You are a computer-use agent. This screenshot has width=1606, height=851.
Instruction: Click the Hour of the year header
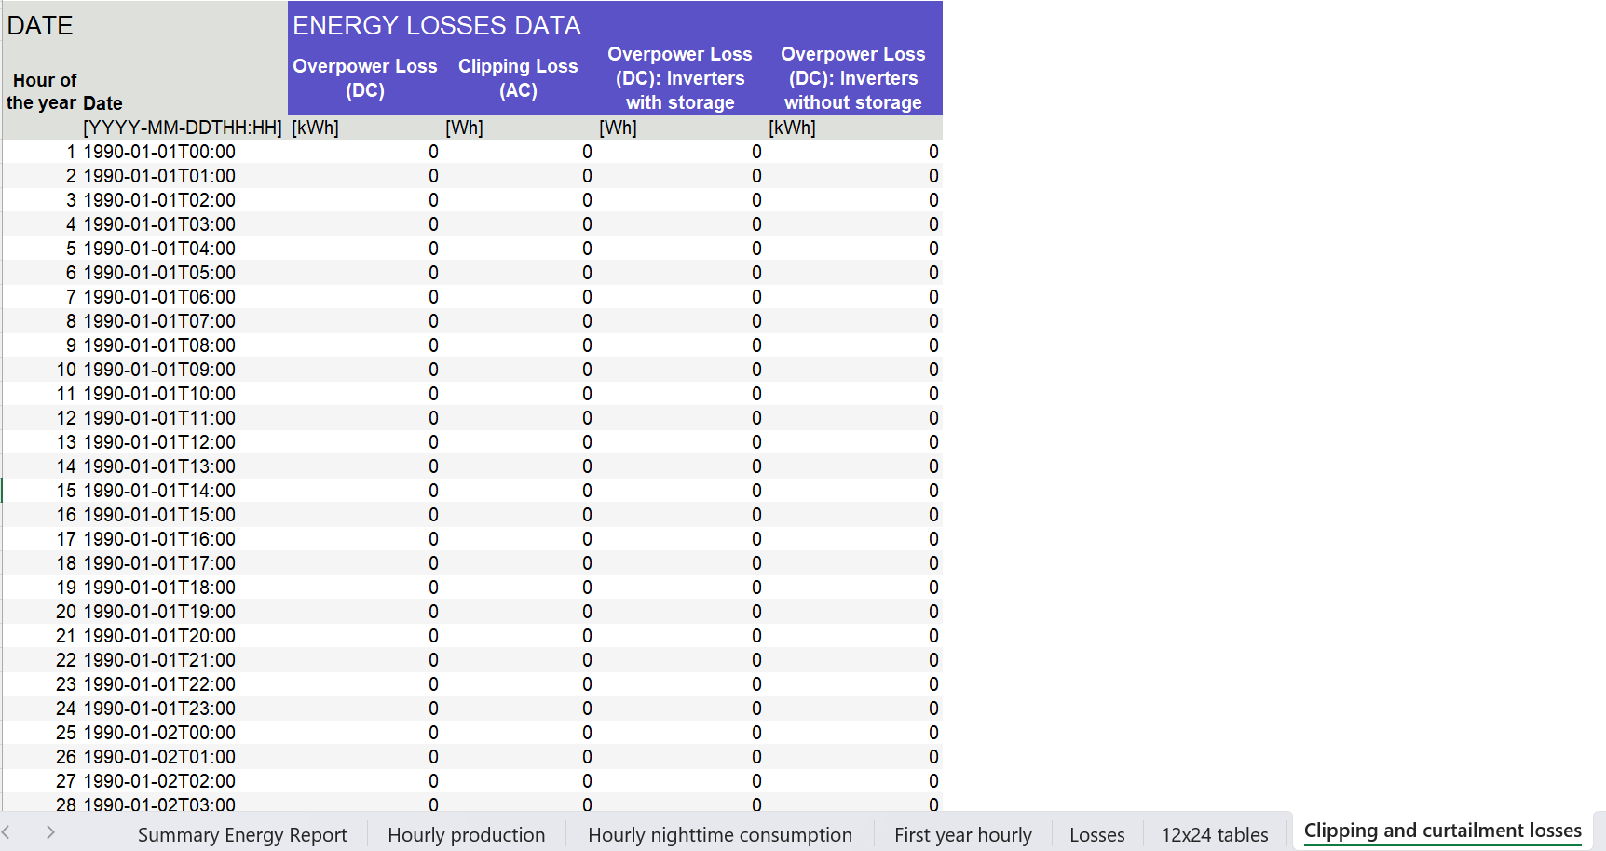pos(43,91)
